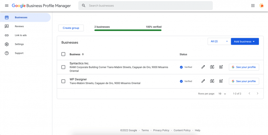Image resolution: width=268 pixels, height=135 pixels.
Task: Open the Rows per page dropdown
Action: (x=222, y=94)
